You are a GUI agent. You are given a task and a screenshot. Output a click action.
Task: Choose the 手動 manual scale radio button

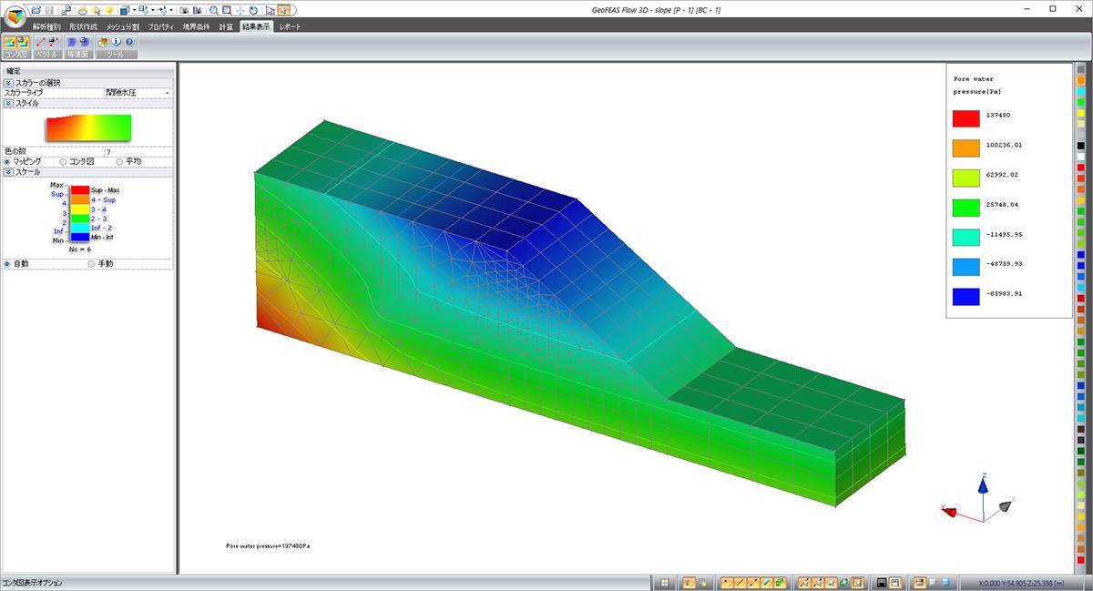click(x=90, y=263)
